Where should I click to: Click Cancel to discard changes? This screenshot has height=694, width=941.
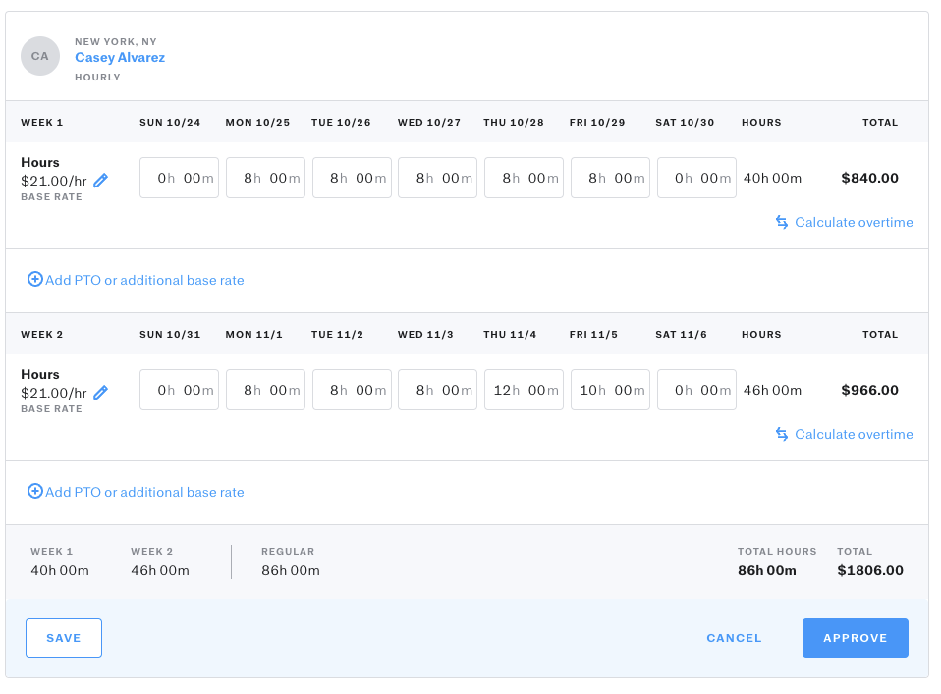[x=734, y=638]
